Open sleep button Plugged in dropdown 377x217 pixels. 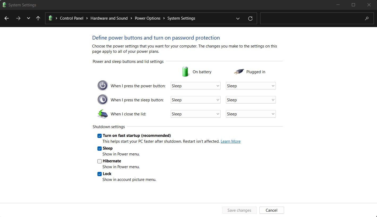click(251, 100)
